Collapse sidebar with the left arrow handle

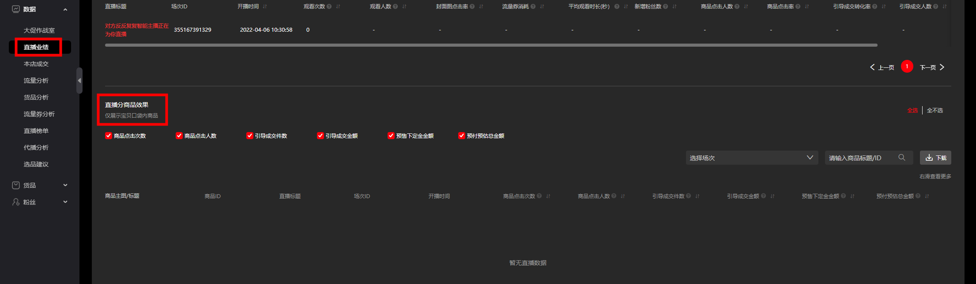pyautogui.click(x=79, y=81)
